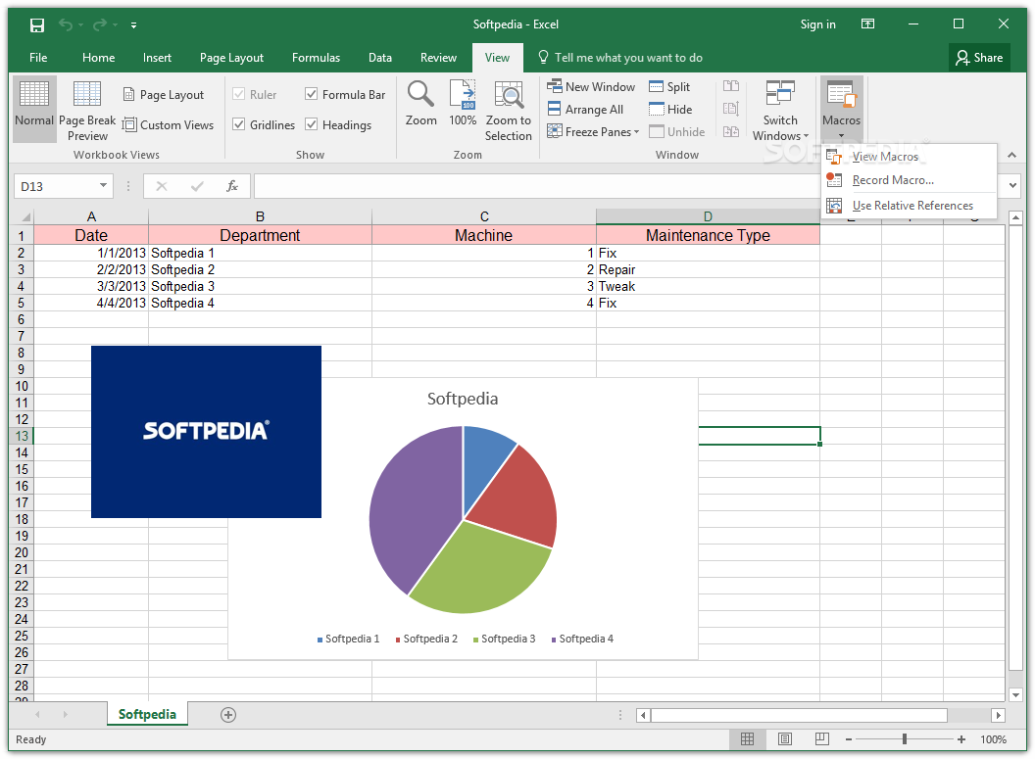Open the Page Layout ribbon tab

point(231,58)
